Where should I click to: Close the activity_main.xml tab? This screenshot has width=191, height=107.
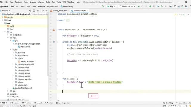coord(68,11)
